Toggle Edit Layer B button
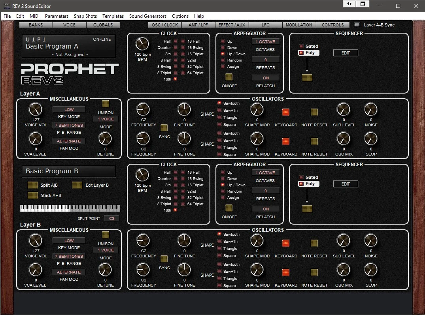The image size is (425, 315). 77,185
